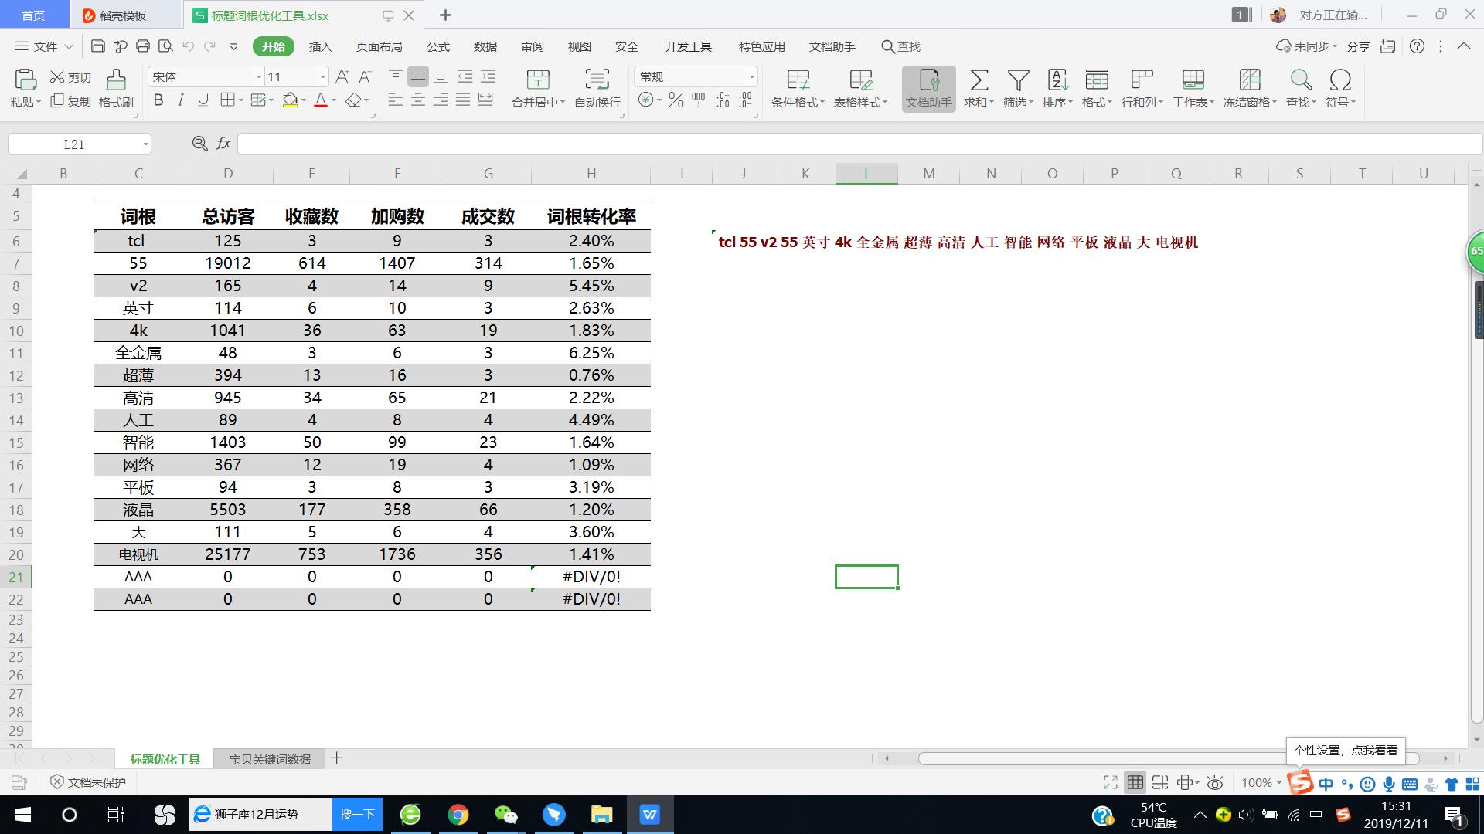Open the 宝贝关键词数据 sheet tab
The height and width of the screenshot is (834, 1484).
coord(268,759)
